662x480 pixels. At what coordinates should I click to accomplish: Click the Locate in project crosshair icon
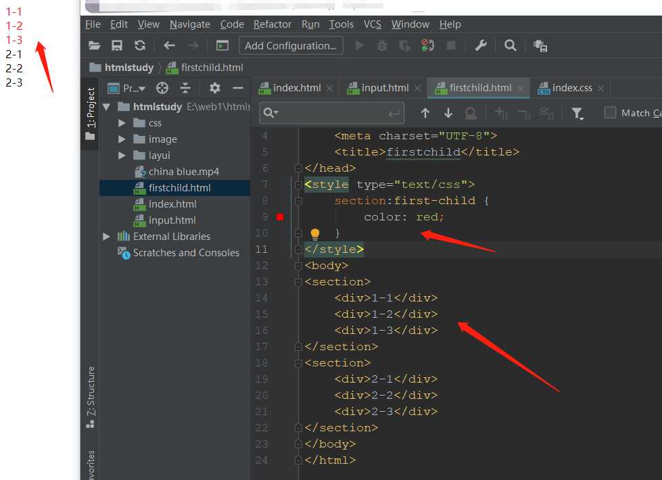coord(162,88)
